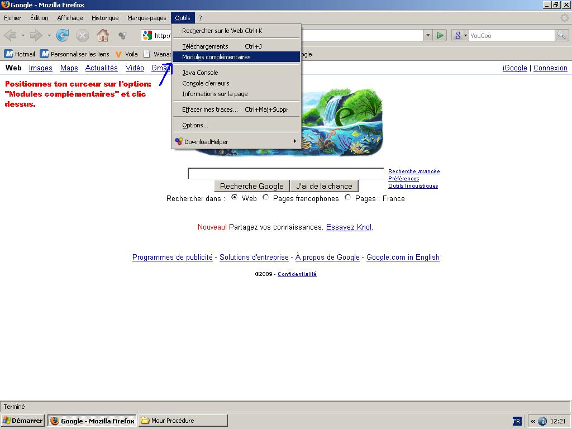This screenshot has height=429, width=572.
Task: Click the Stop loading icon
Action: point(83,36)
